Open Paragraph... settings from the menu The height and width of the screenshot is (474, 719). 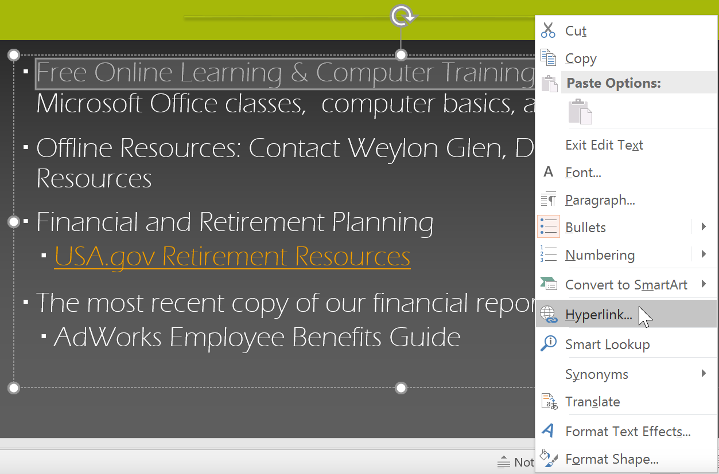(x=600, y=200)
